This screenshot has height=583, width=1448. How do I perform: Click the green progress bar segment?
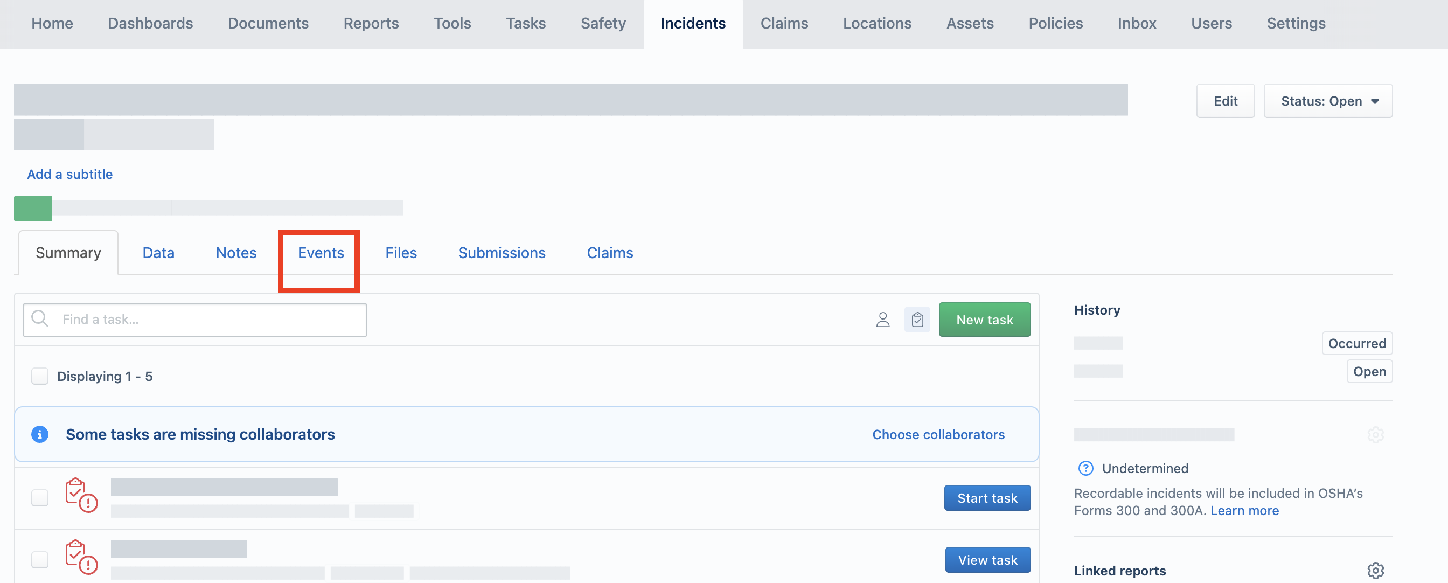(33, 208)
